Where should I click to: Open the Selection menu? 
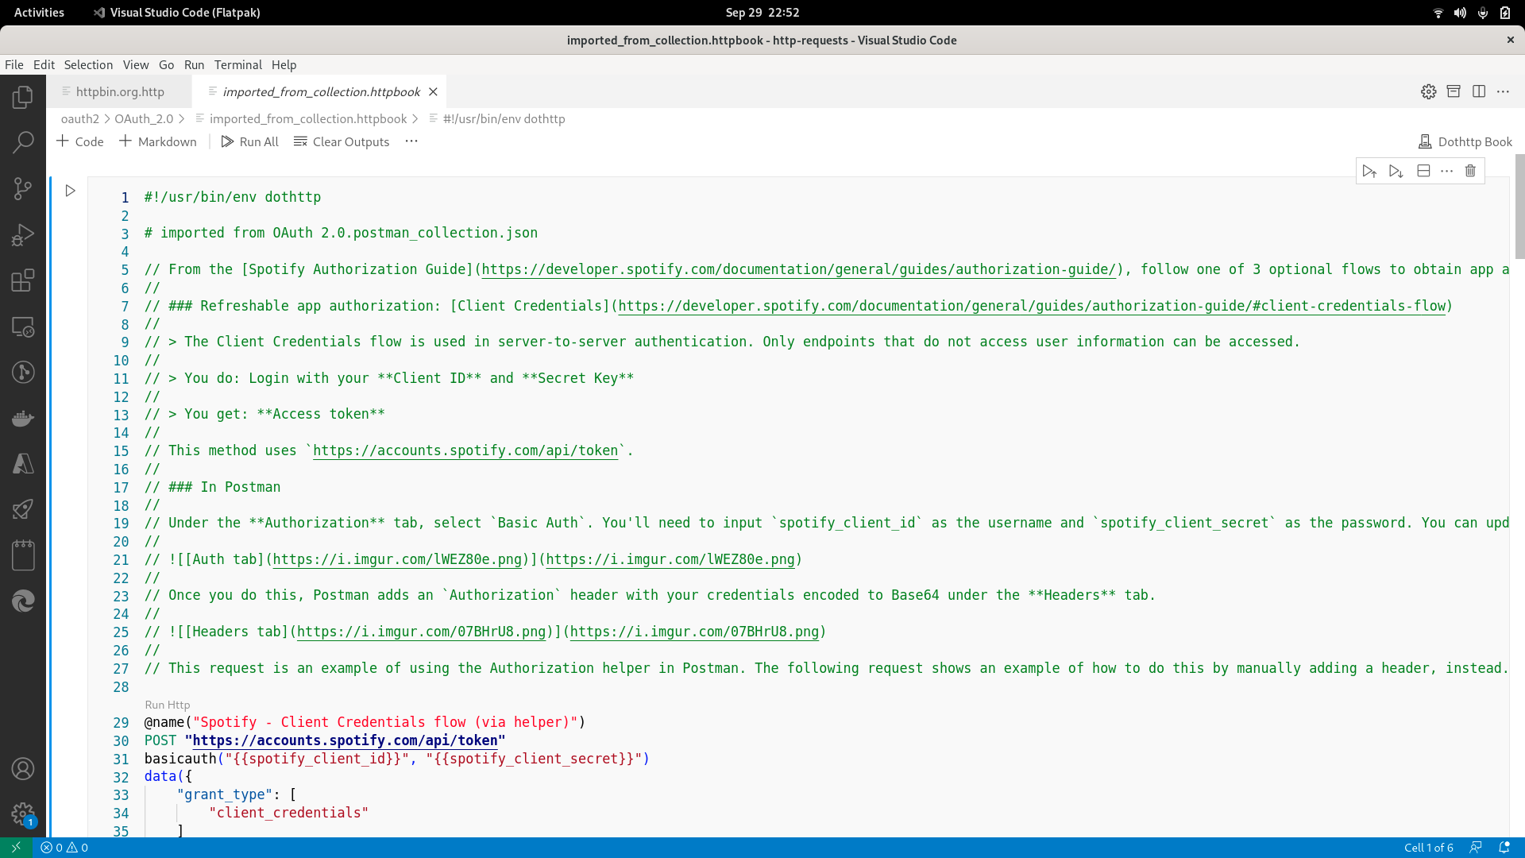tap(88, 65)
